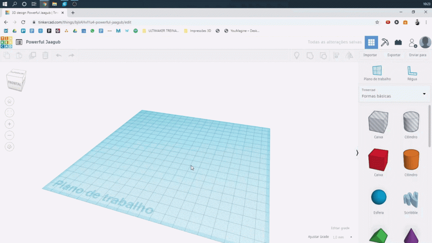Click the ungroup shapes icon
Image resolution: width=432 pixels, height=243 pixels.
[x=323, y=55]
